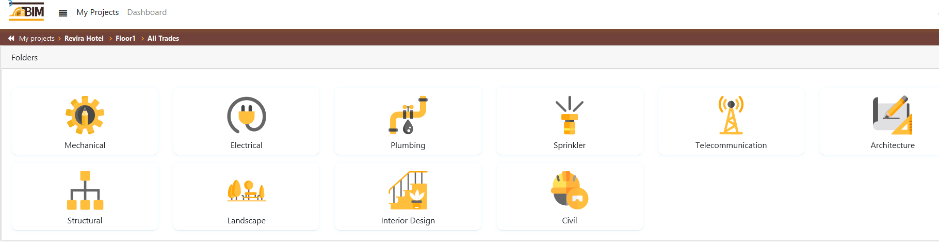Open the My Projects menu item
Image resolution: width=939 pixels, height=245 pixels.
(x=98, y=12)
